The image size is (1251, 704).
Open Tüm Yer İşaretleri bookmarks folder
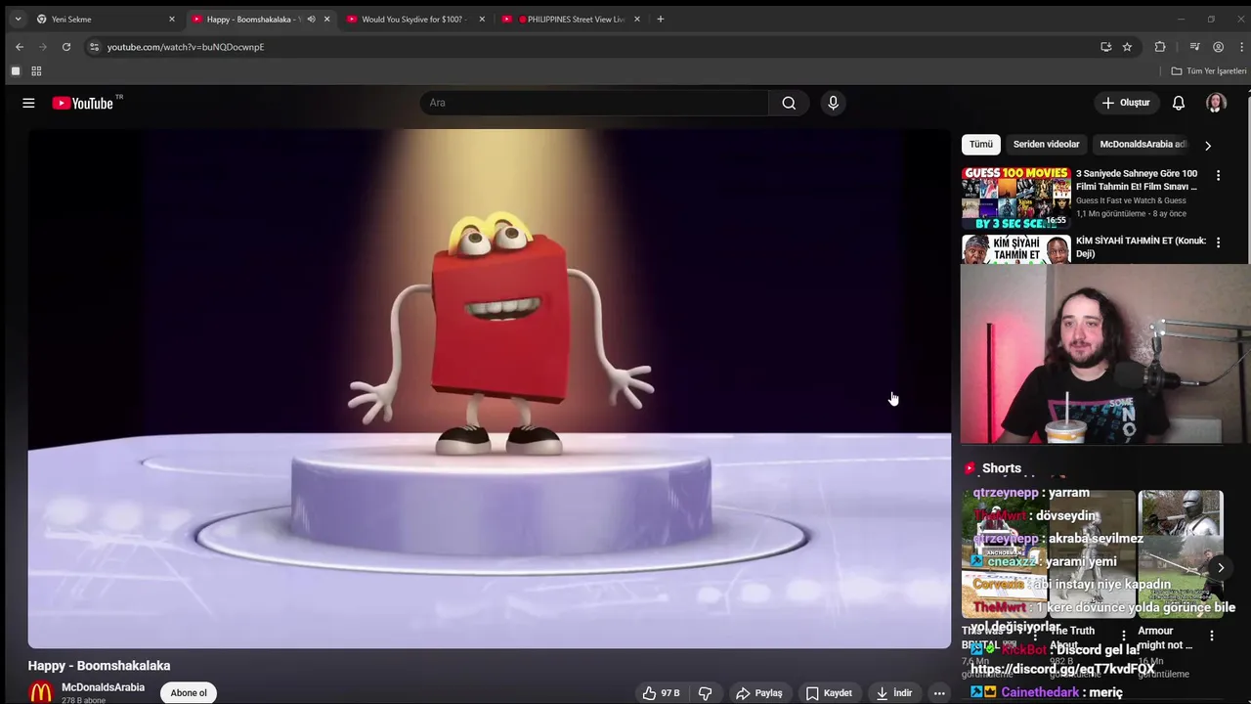click(1209, 71)
